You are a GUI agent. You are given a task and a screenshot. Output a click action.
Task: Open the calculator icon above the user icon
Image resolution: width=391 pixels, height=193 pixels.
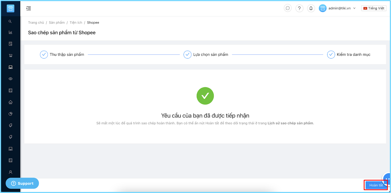(10, 160)
